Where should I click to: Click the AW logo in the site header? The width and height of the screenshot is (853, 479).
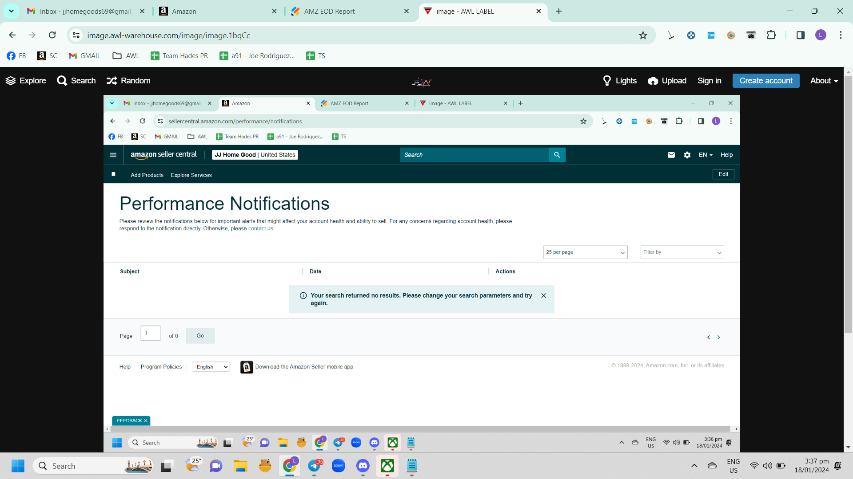click(422, 82)
